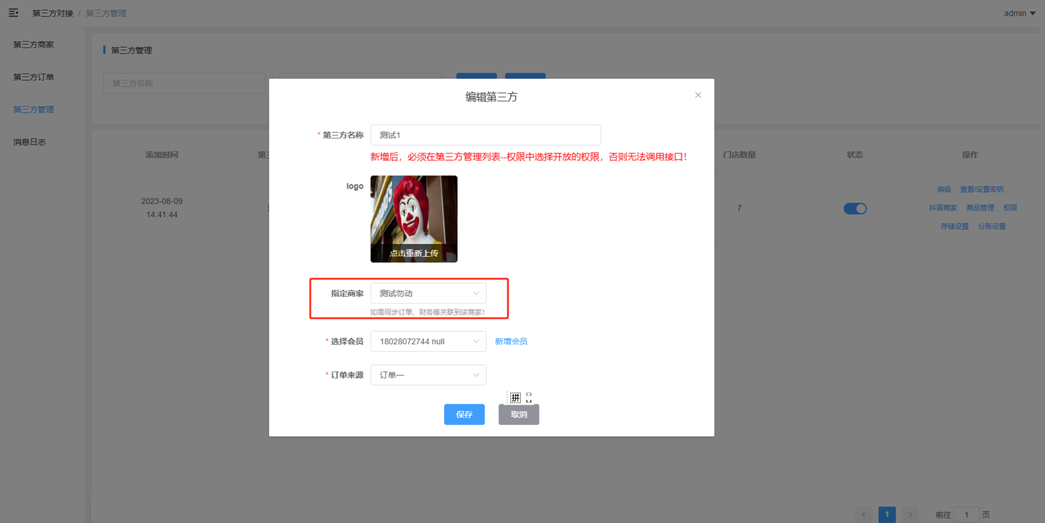This screenshot has width=1045, height=523.
Task: Open 第三方商家 in the sidebar
Action: pyautogui.click(x=34, y=45)
